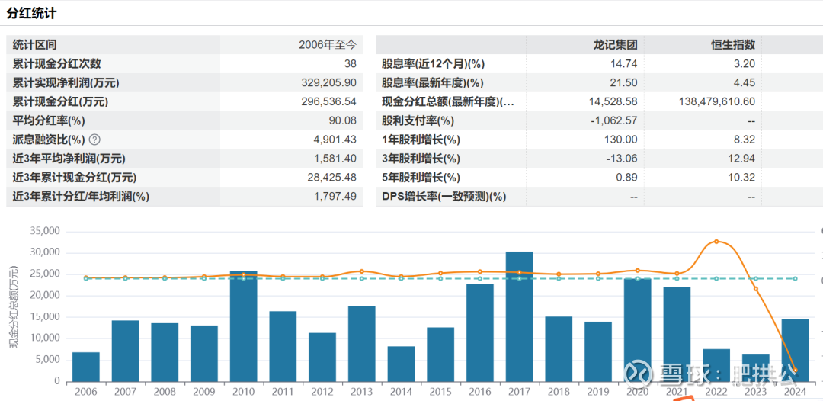Image resolution: width=823 pixels, height=401 pixels.
Task: Click the 龙记集团 column header
Action: coord(615,45)
